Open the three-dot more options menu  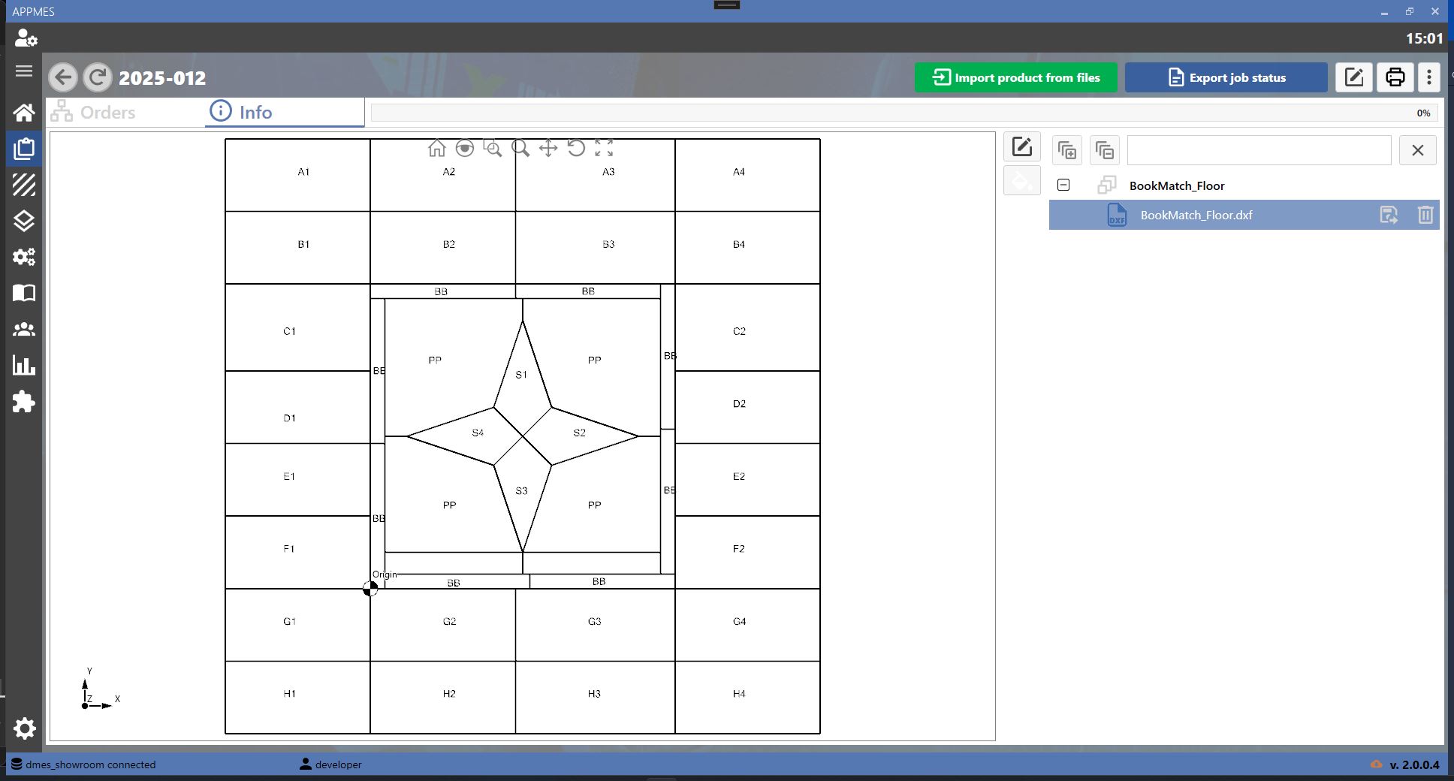coord(1429,77)
